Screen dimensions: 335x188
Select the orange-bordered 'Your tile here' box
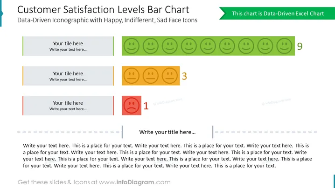click(x=68, y=76)
